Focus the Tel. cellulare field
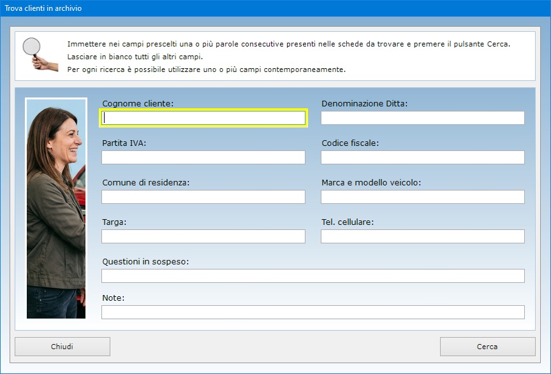The width and height of the screenshot is (551, 374). (423, 236)
